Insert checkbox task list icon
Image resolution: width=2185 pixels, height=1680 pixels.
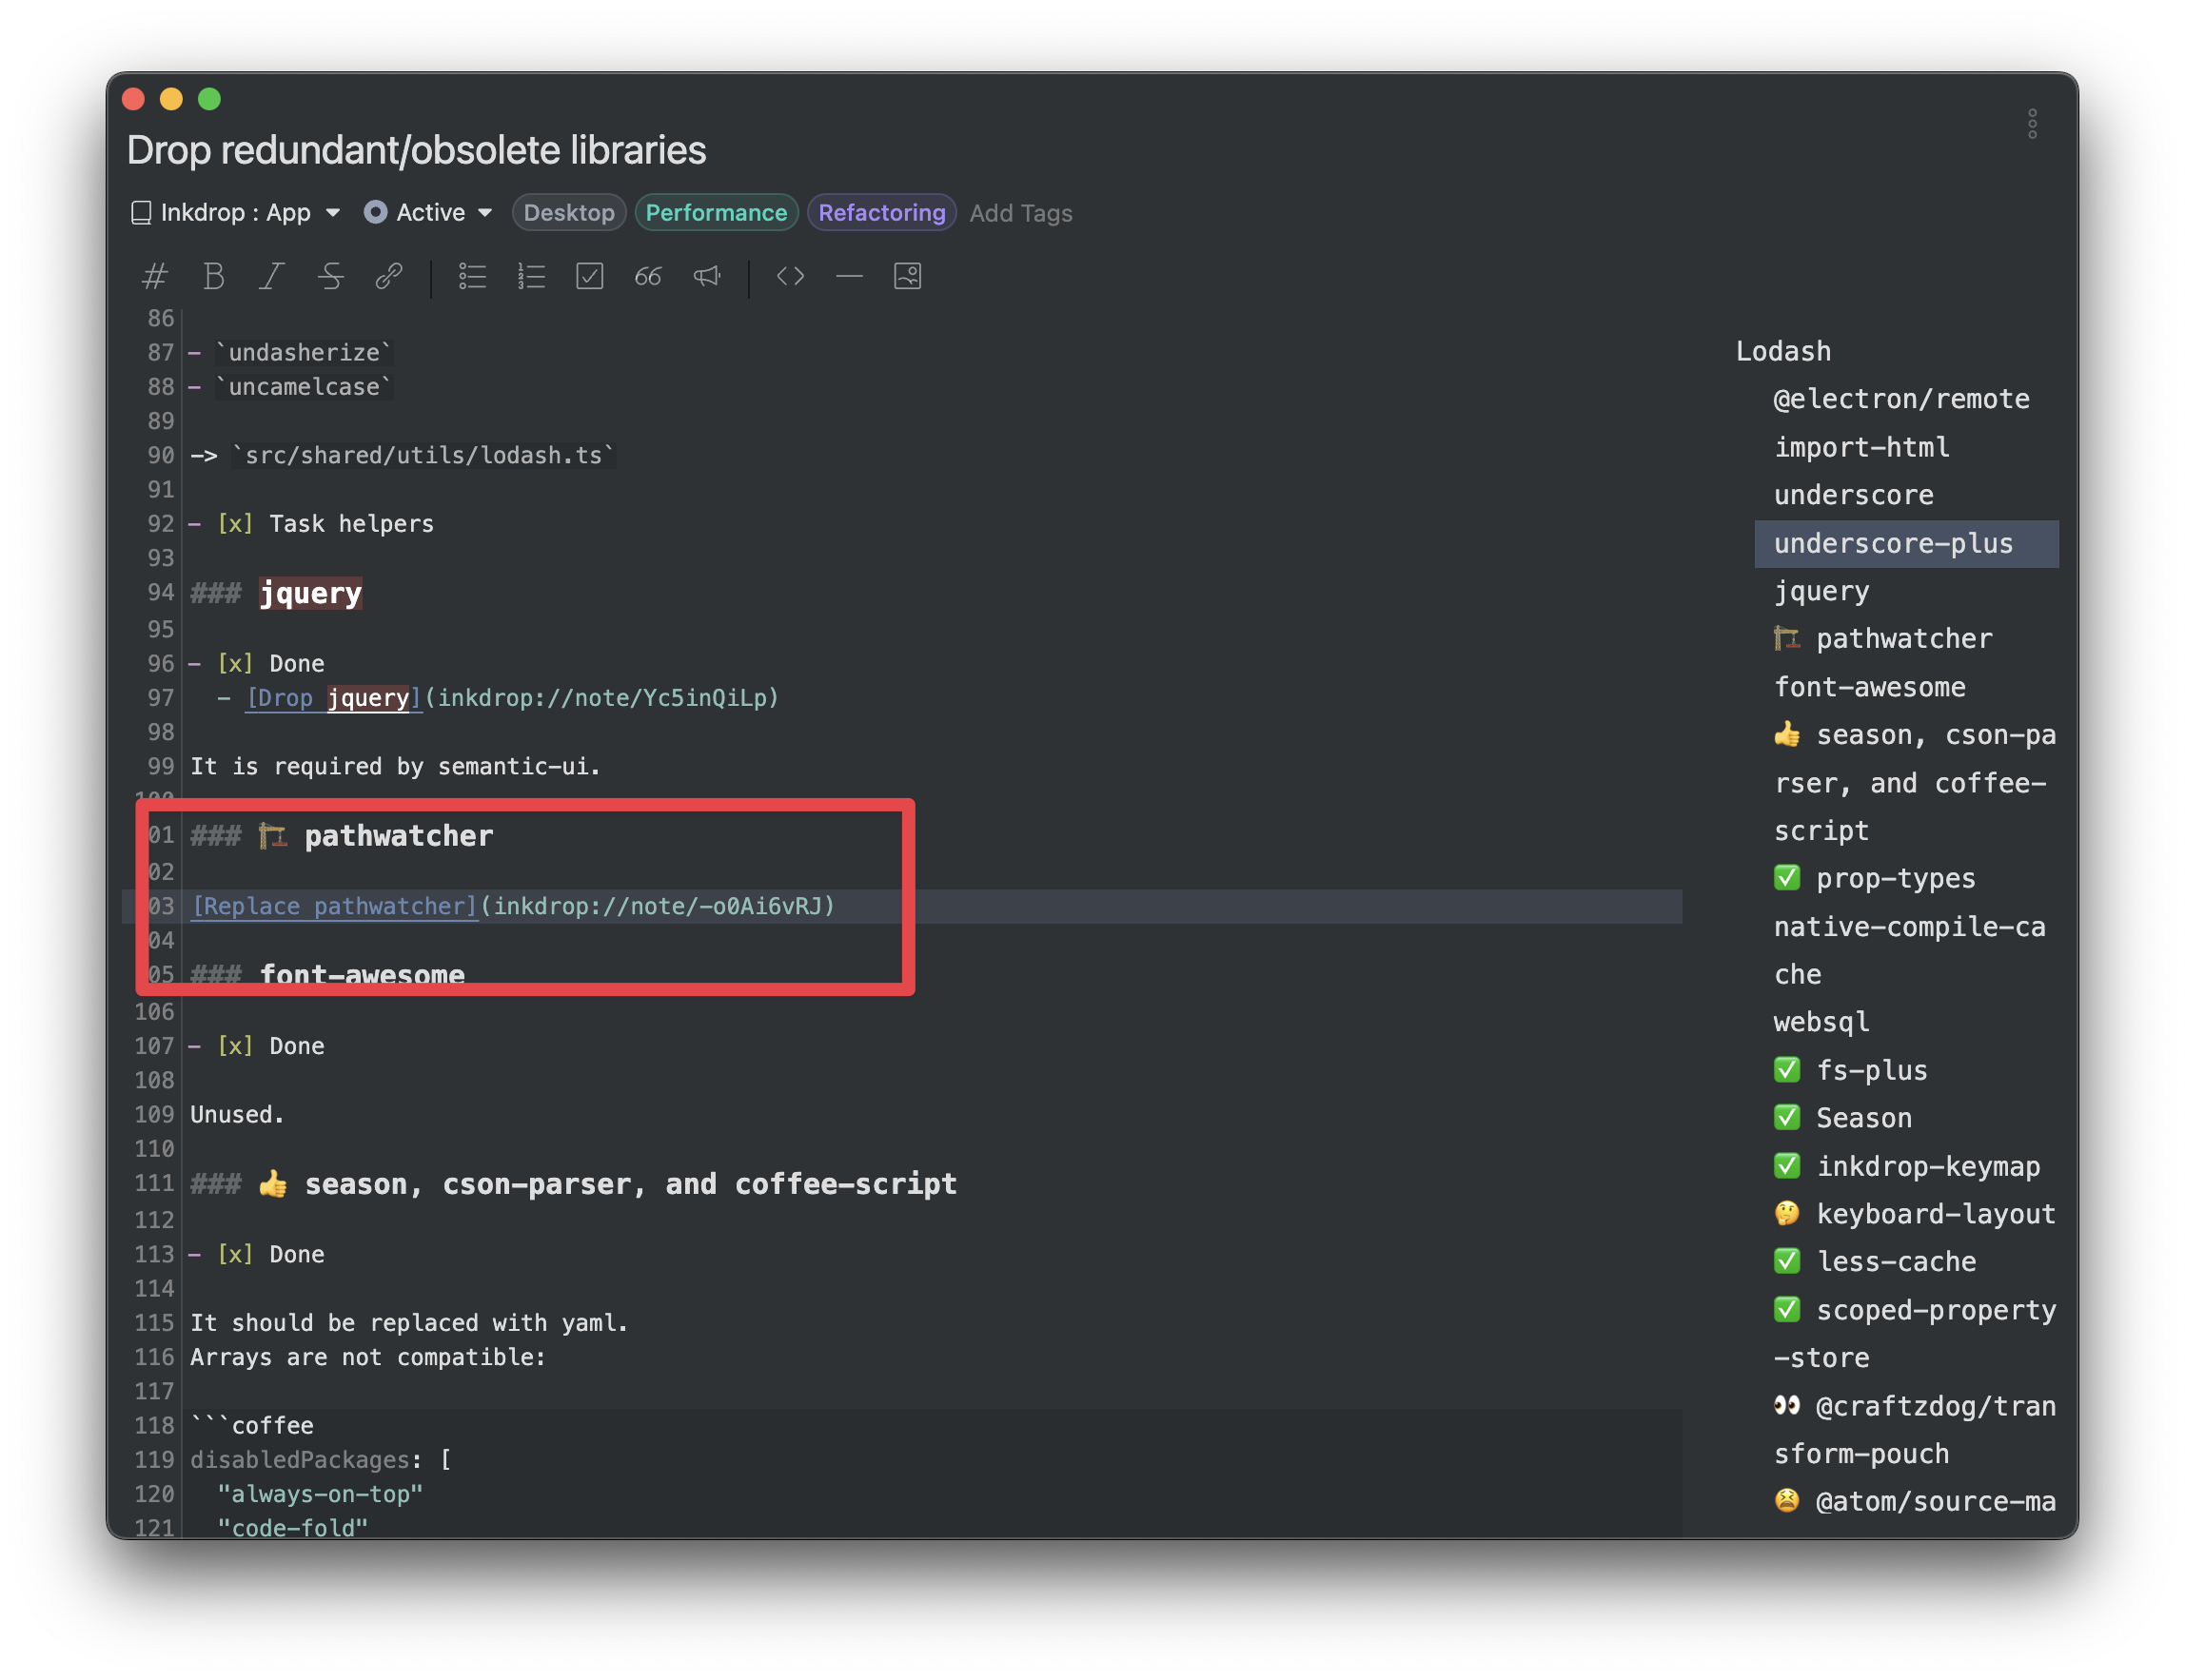pos(589,276)
